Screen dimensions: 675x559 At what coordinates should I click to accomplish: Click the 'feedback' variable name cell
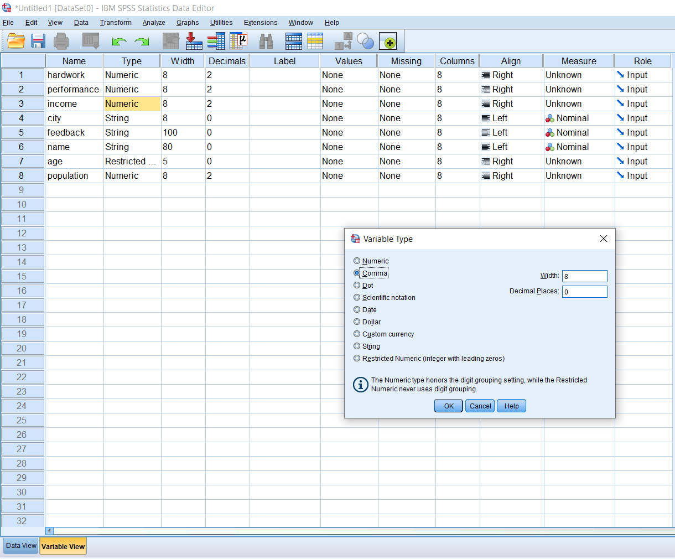[74, 132]
